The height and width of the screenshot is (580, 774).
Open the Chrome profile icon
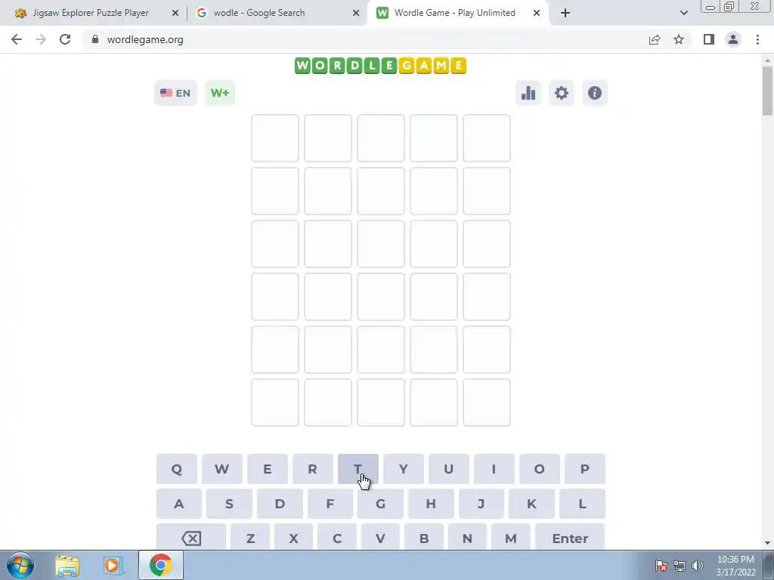(733, 39)
